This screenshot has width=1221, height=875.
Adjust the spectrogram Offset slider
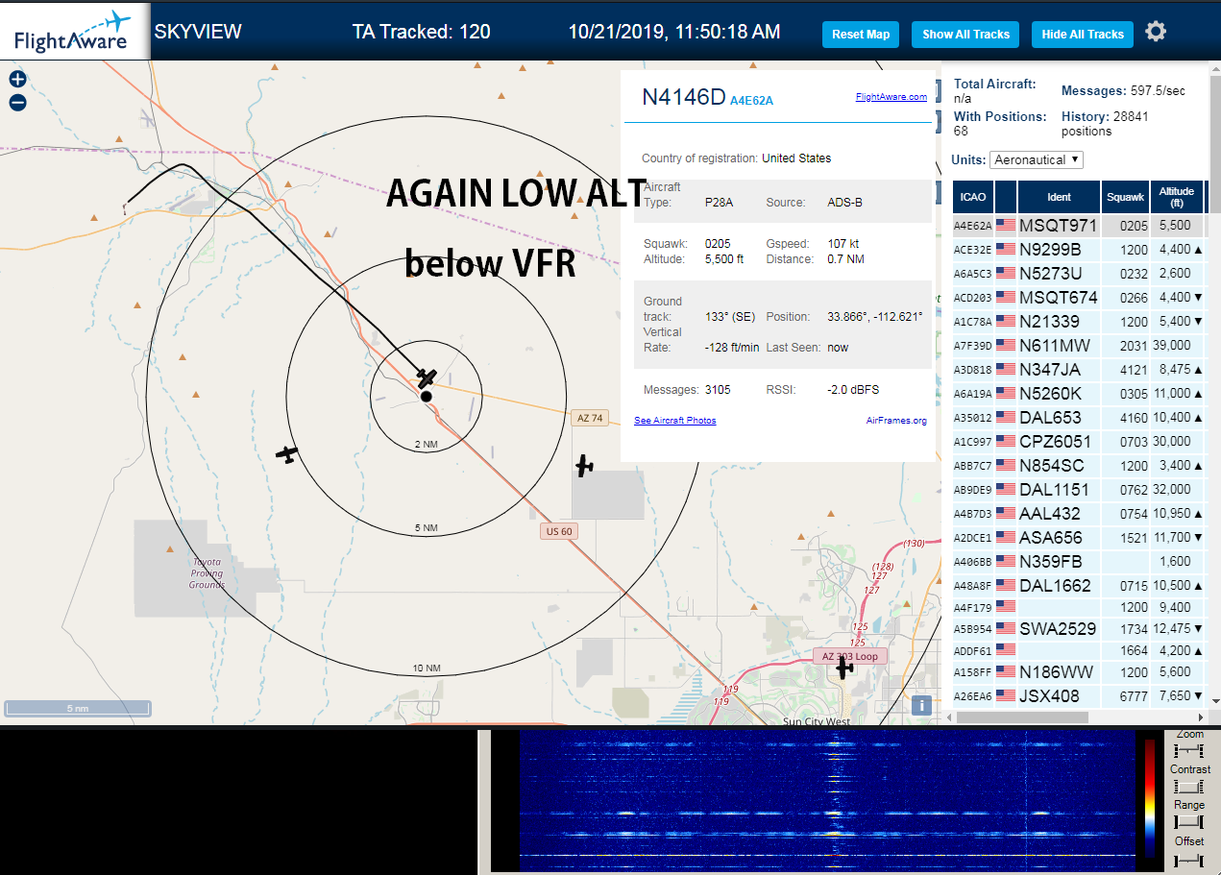(x=1188, y=860)
